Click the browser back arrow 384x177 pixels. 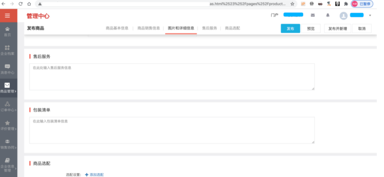tap(4, 4)
